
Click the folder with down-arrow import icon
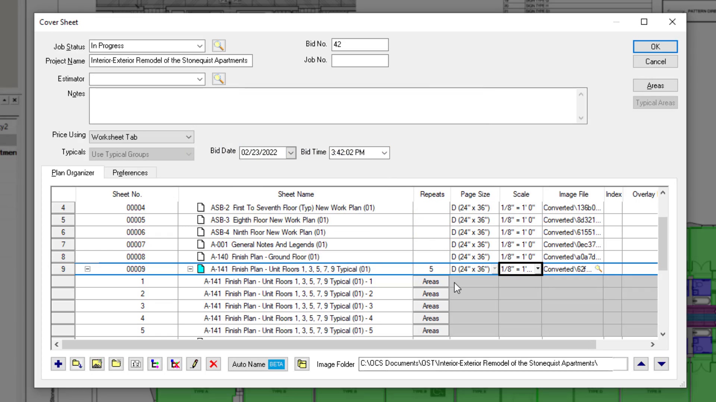78,364
